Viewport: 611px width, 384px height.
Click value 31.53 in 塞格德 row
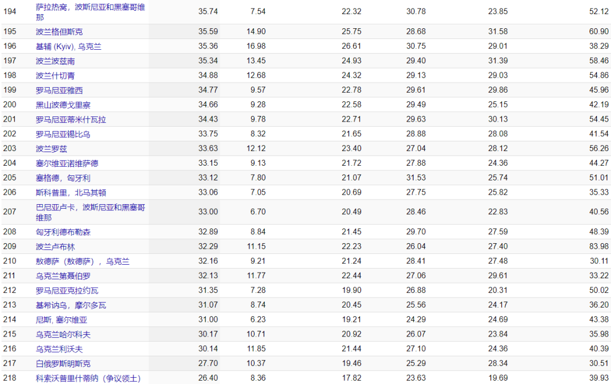coord(416,177)
